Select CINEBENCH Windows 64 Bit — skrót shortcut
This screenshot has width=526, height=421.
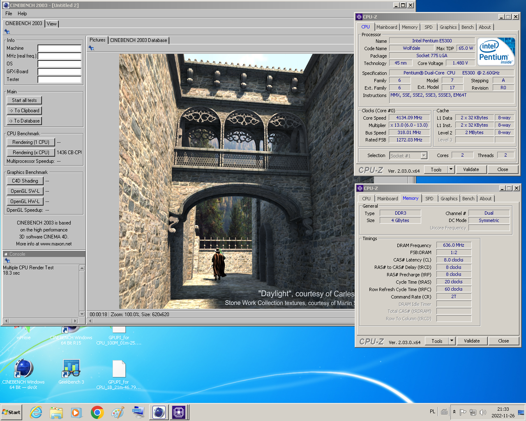click(x=23, y=374)
